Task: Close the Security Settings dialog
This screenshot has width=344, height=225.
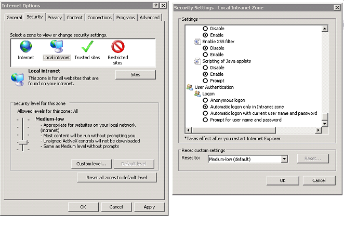Action: pyautogui.click(x=337, y=7)
